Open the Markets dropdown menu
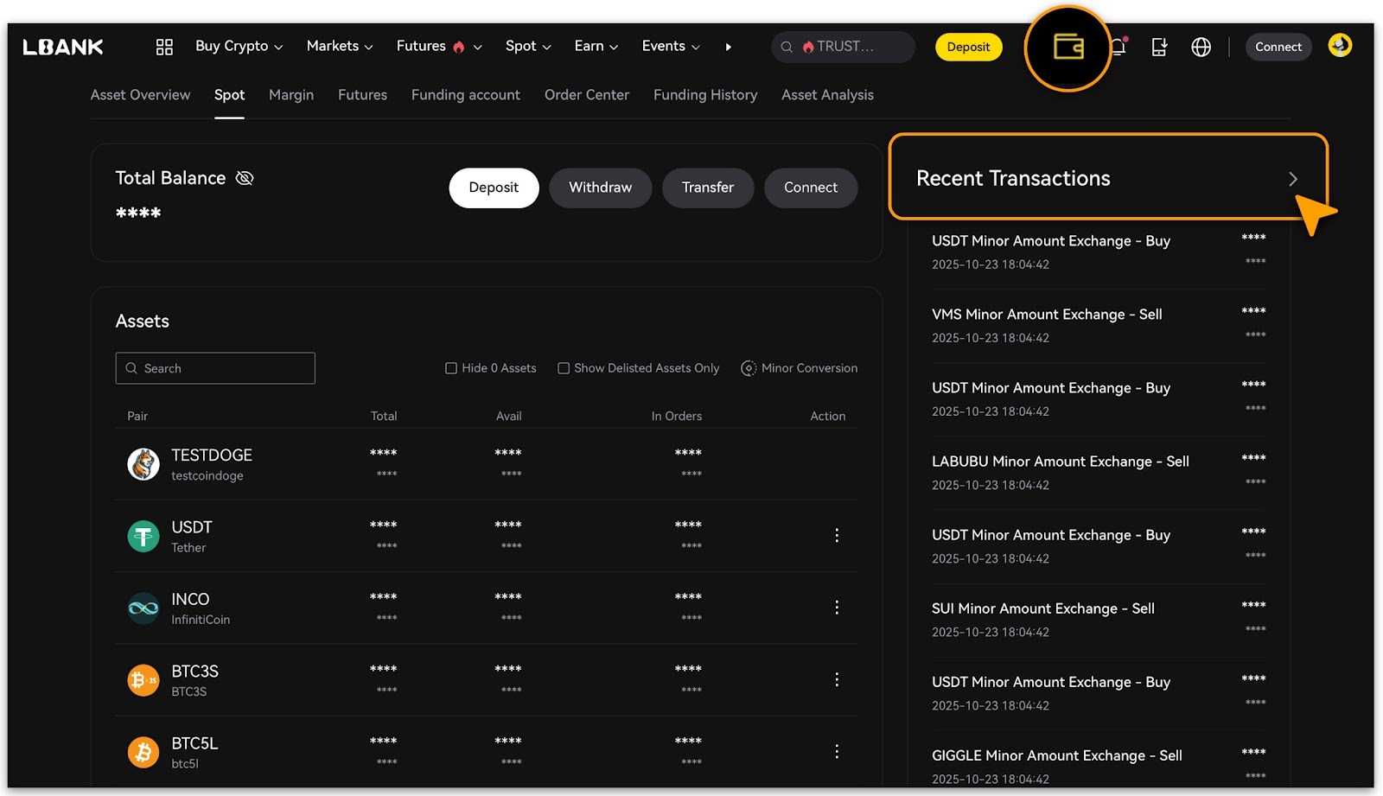 pyautogui.click(x=339, y=47)
